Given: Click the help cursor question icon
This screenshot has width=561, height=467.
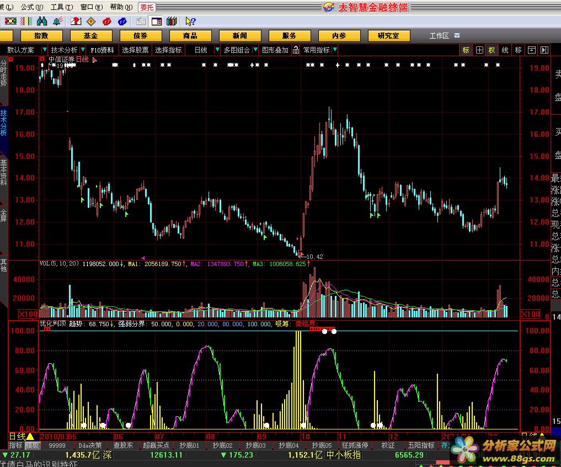Looking at the screenshot, I should click(x=190, y=22).
